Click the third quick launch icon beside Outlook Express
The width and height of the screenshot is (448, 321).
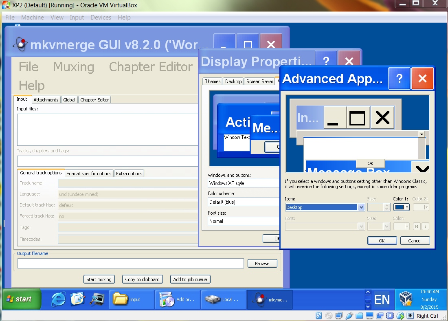97,299
